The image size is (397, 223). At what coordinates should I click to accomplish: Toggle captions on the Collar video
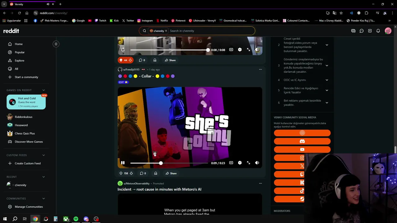[231, 163]
